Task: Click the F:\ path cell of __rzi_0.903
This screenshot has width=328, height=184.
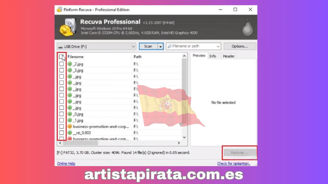Action: point(136,133)
